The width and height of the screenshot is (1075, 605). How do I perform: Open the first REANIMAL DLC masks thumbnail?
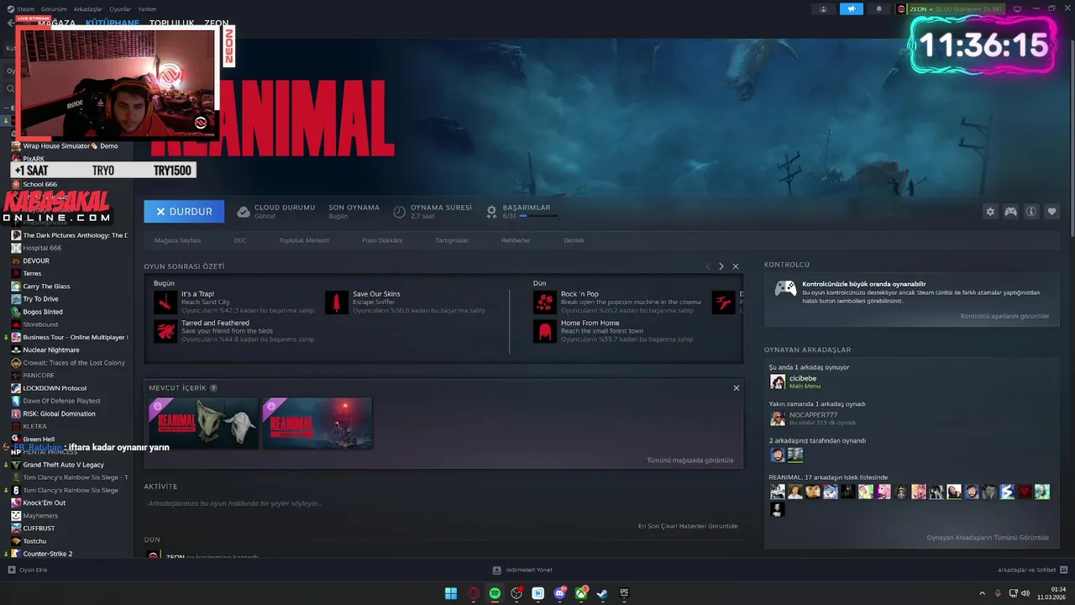click(x=203, y=423)
